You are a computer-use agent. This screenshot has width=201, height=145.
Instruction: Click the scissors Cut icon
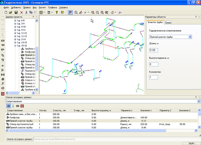(x=26, y=12)
